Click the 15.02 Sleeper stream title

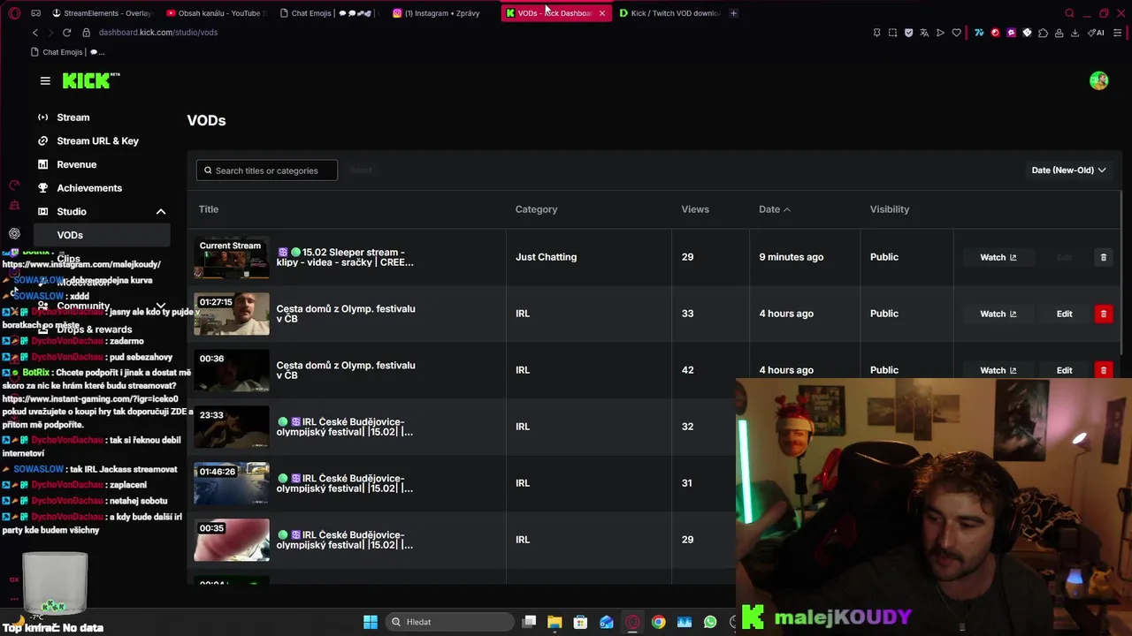click(x=345, y=257)
